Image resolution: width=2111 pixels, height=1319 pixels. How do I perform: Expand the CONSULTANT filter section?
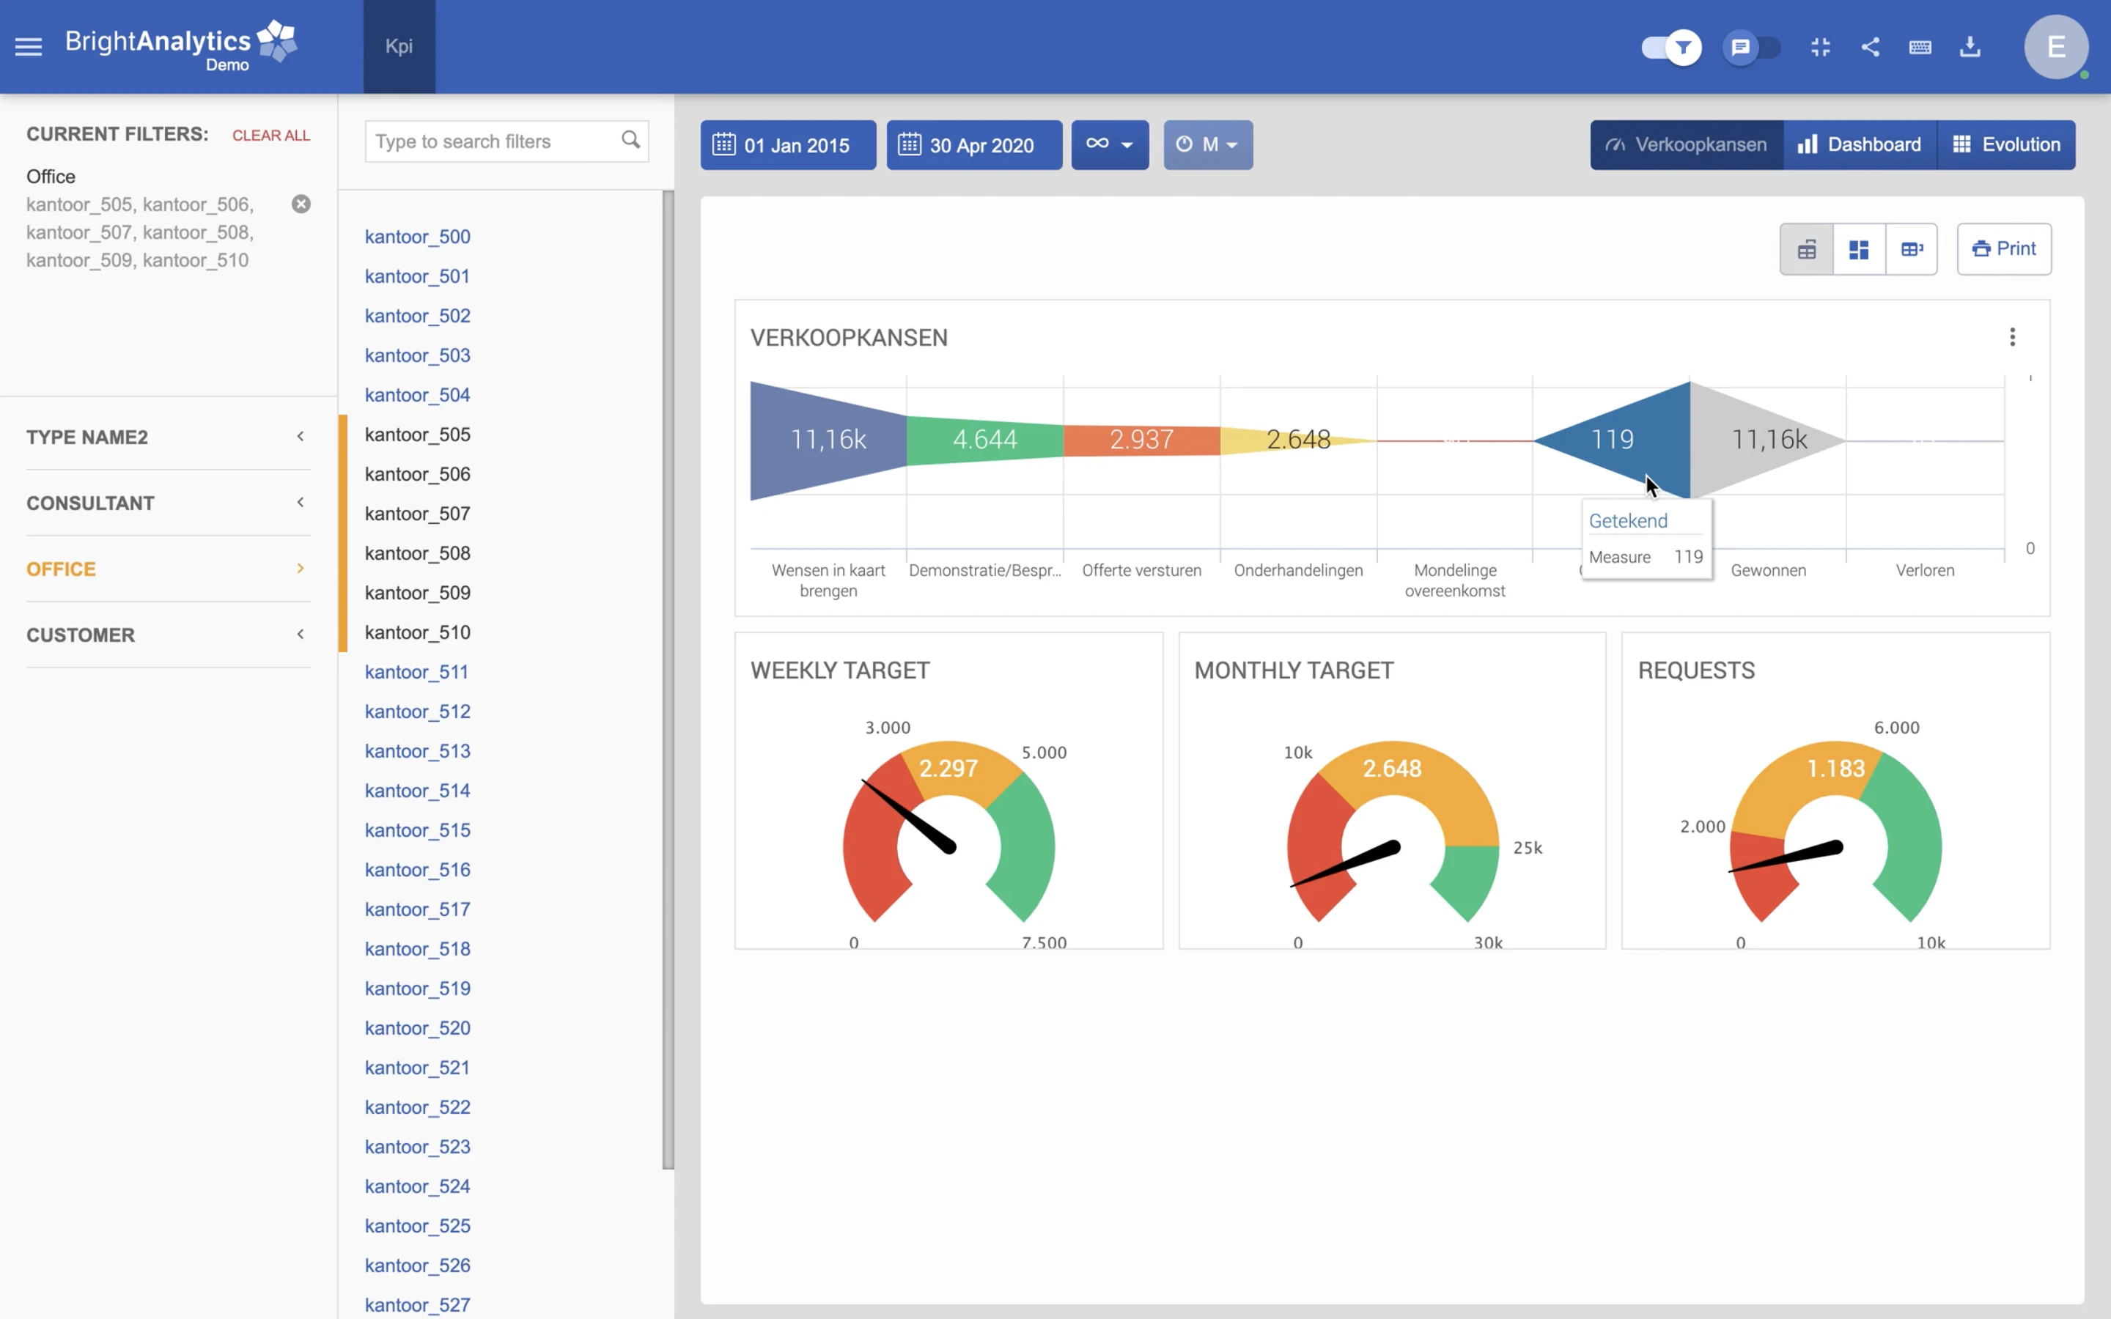click(300, 503)
